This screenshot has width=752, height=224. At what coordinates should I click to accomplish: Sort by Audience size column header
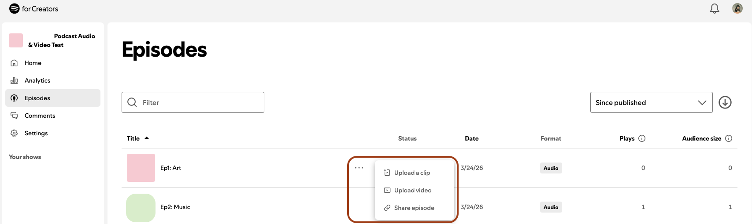702,138
